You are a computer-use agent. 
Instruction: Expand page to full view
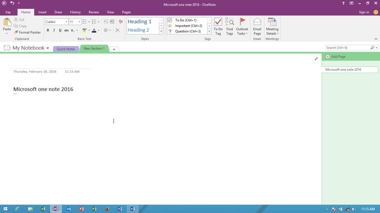tap(316, 59)
